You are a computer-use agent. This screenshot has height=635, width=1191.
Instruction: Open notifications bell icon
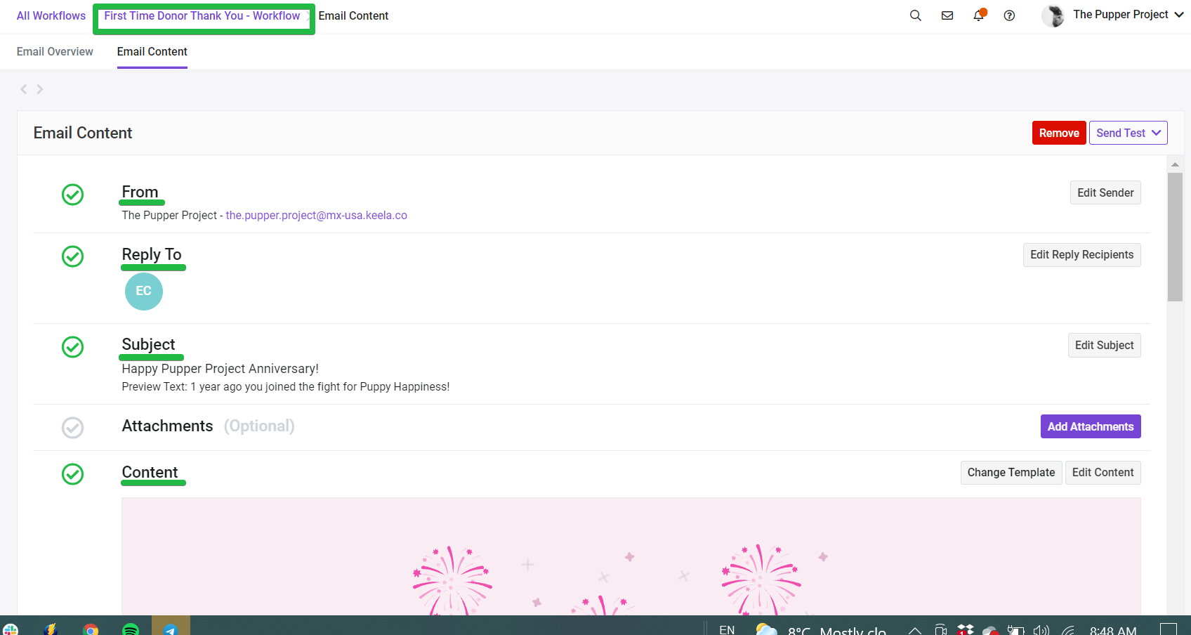click(979, 15)
